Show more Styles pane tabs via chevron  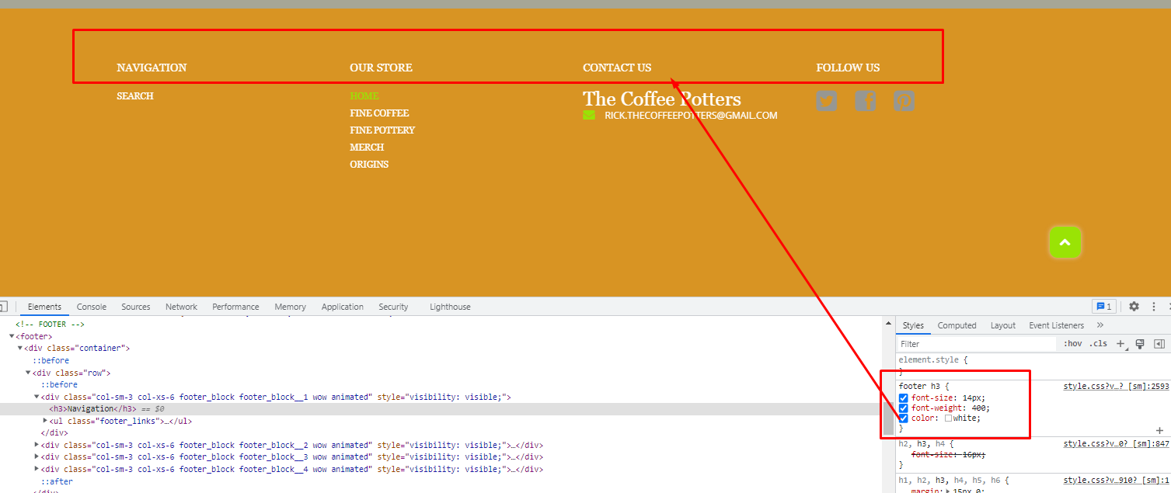tap(1100, 325)
